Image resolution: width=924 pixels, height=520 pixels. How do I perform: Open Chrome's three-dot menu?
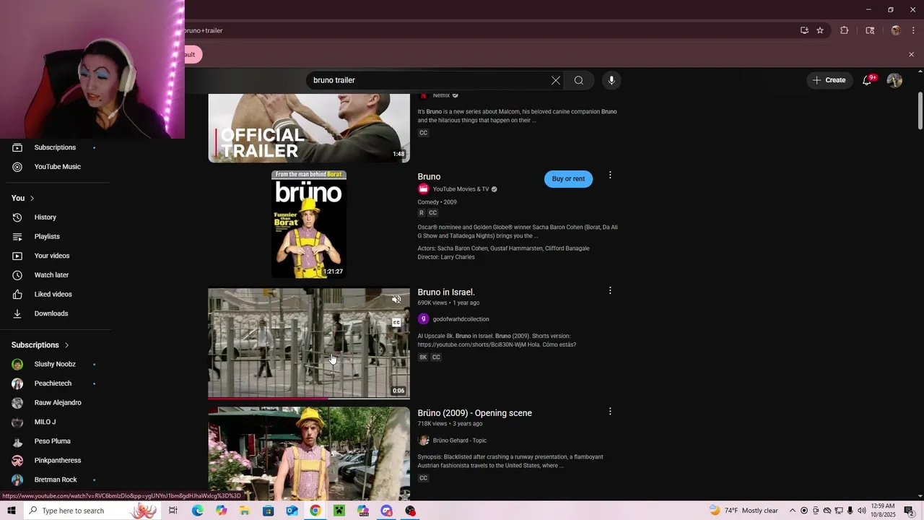pyautogui.click(x=913, y=30)
